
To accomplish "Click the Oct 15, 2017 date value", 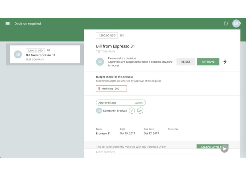I will [x=127, y=134].
